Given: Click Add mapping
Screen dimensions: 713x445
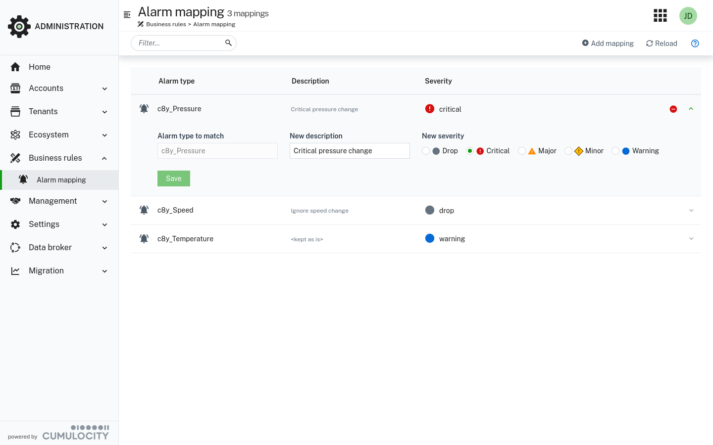Looking at the screenshot, I should pyautogui.click(x=608, y=43).
